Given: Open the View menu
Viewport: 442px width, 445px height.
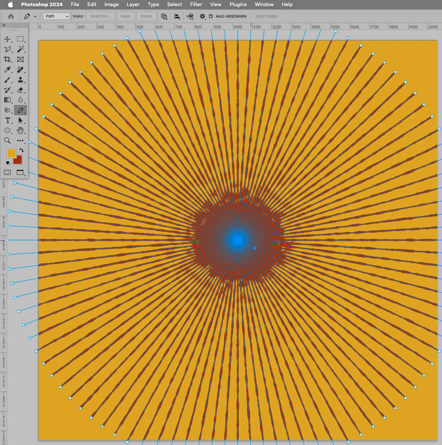Looking at the screenshot, I should tap(215, 5).
